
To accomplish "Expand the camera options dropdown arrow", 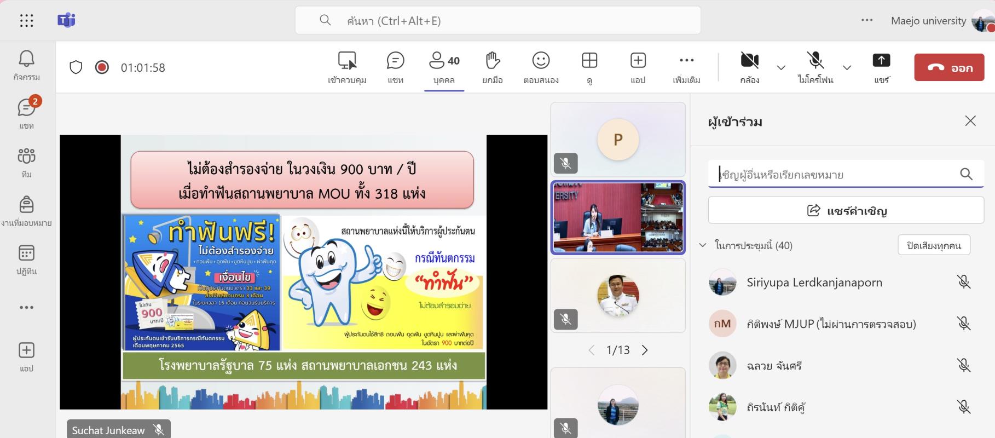I will click(x=781, y=68).
